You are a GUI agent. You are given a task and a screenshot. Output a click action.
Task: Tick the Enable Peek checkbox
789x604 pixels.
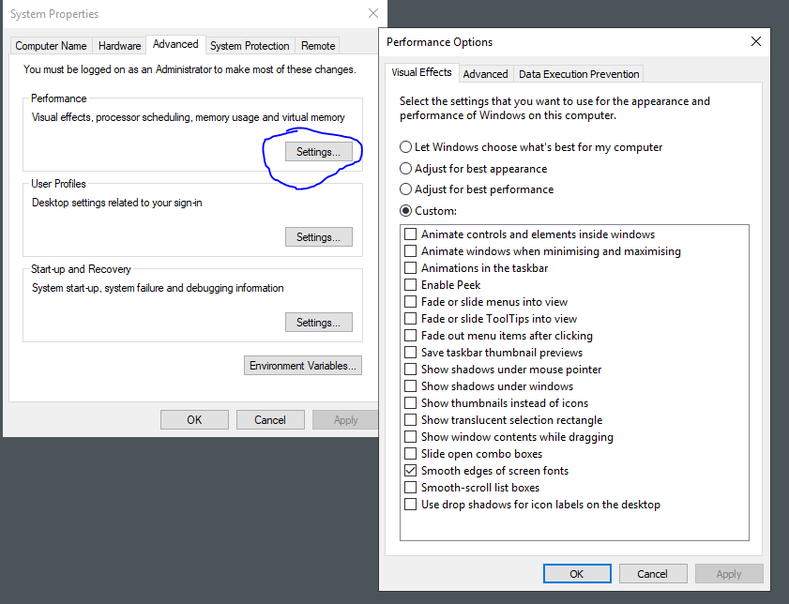click(410, 285)
